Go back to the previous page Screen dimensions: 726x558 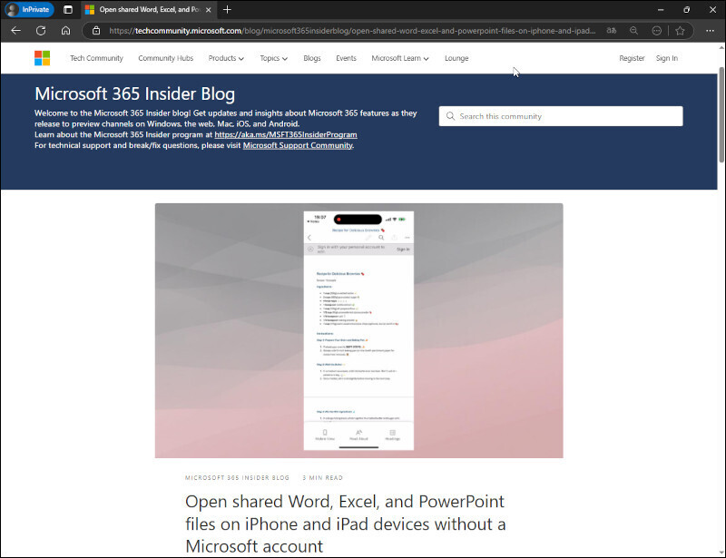click(x=15, y=31)
